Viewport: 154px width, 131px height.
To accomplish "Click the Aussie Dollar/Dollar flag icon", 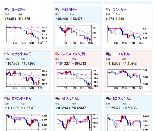I will [58, 99].
